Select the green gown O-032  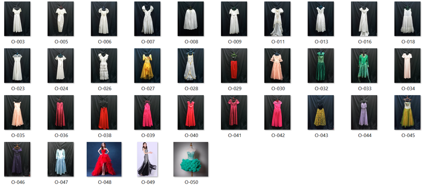coord(321,66)
